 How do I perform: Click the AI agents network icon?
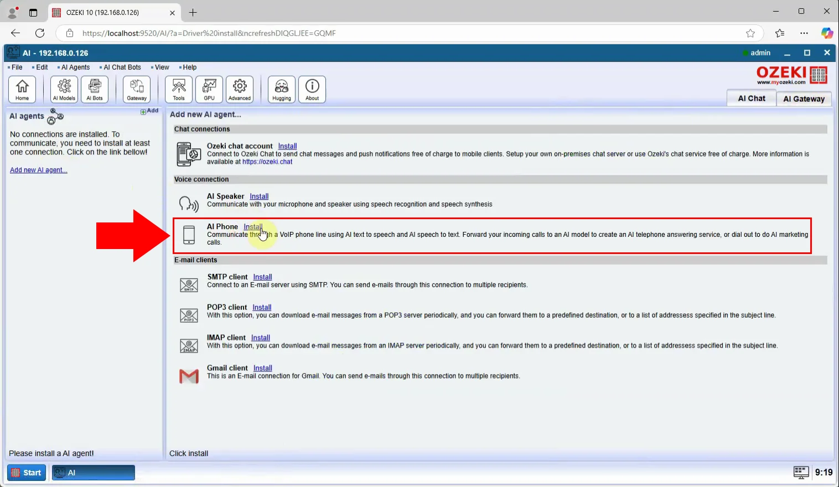pyautogui.click(x=56, y=116)
